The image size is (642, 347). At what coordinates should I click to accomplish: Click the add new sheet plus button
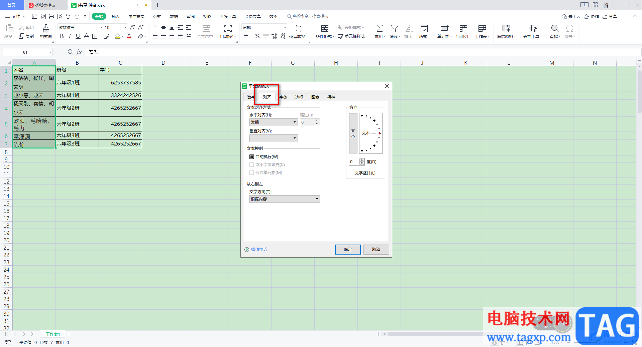(x=69, y=334)
